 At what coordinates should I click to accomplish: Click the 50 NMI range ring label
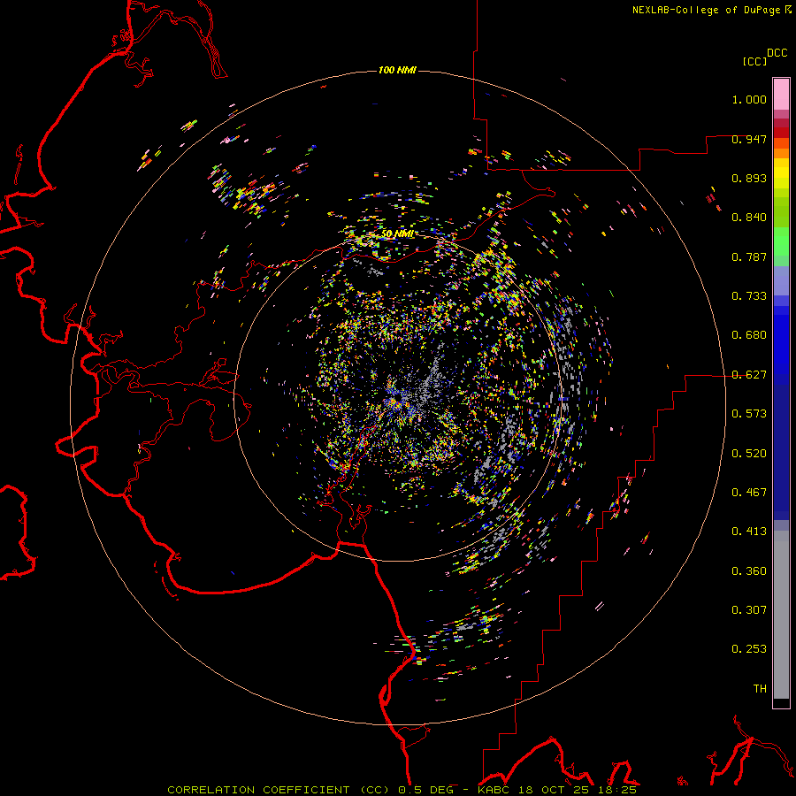(x=397, y=233)
